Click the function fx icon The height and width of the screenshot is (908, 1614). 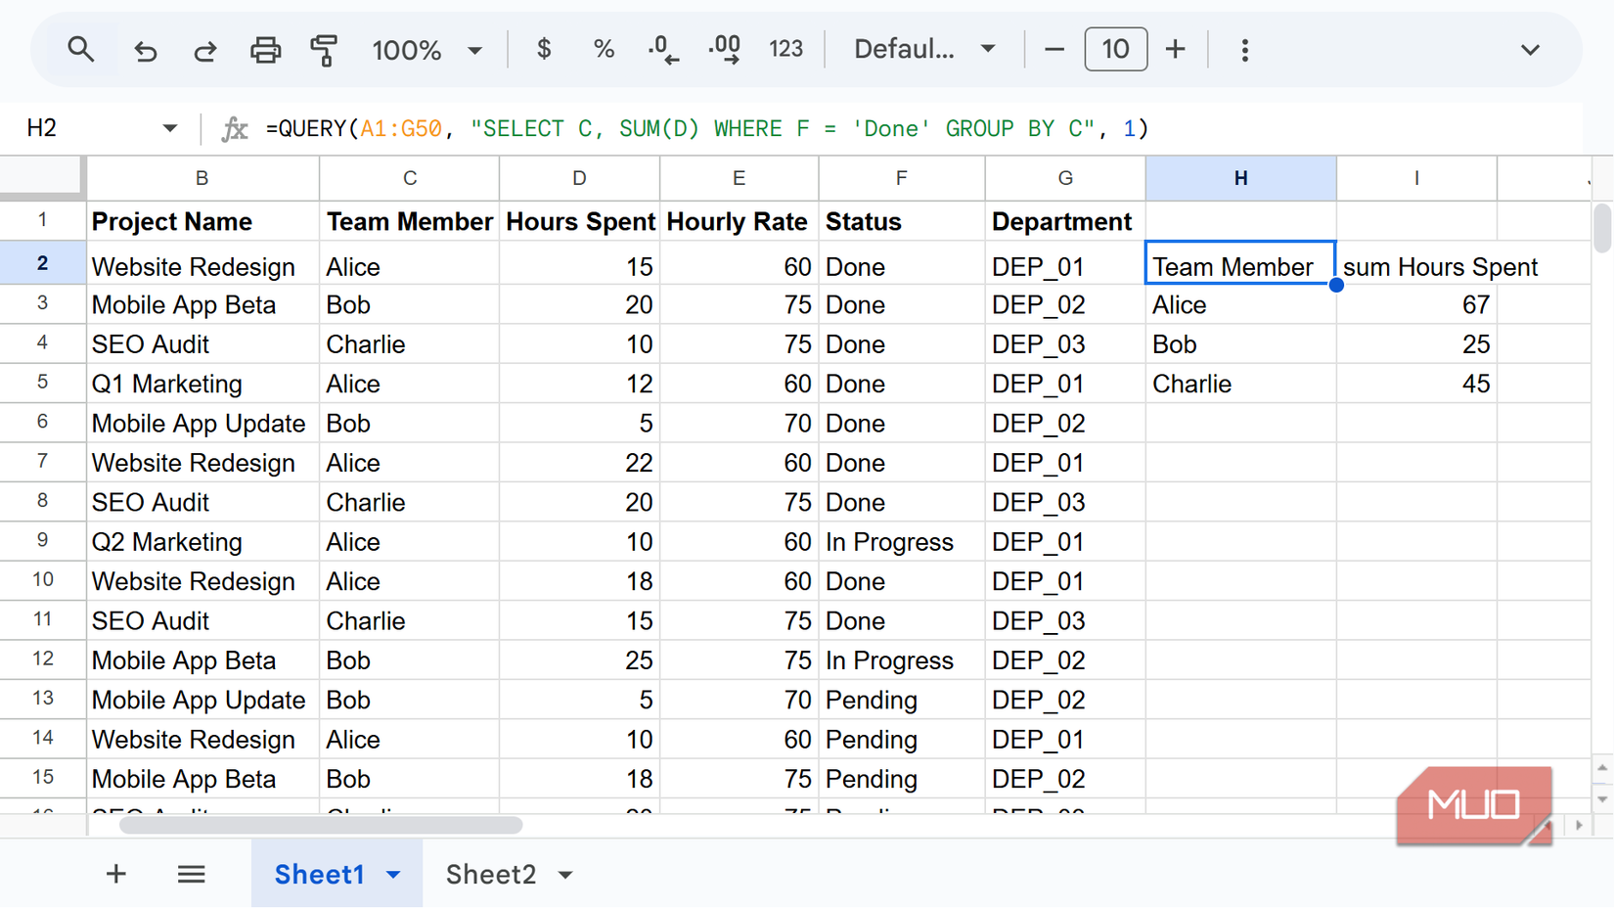click(x=235, y=128)
